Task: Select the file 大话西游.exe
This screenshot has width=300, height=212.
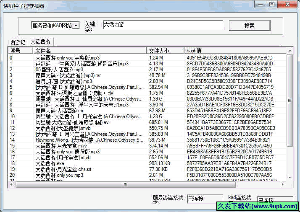Action: coord(147,163)
